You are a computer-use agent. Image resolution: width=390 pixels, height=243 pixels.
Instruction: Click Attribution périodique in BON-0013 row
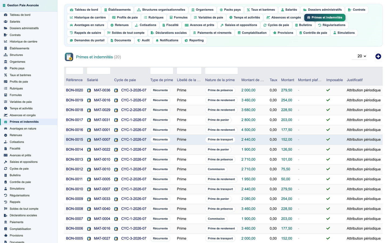point(364,159)
